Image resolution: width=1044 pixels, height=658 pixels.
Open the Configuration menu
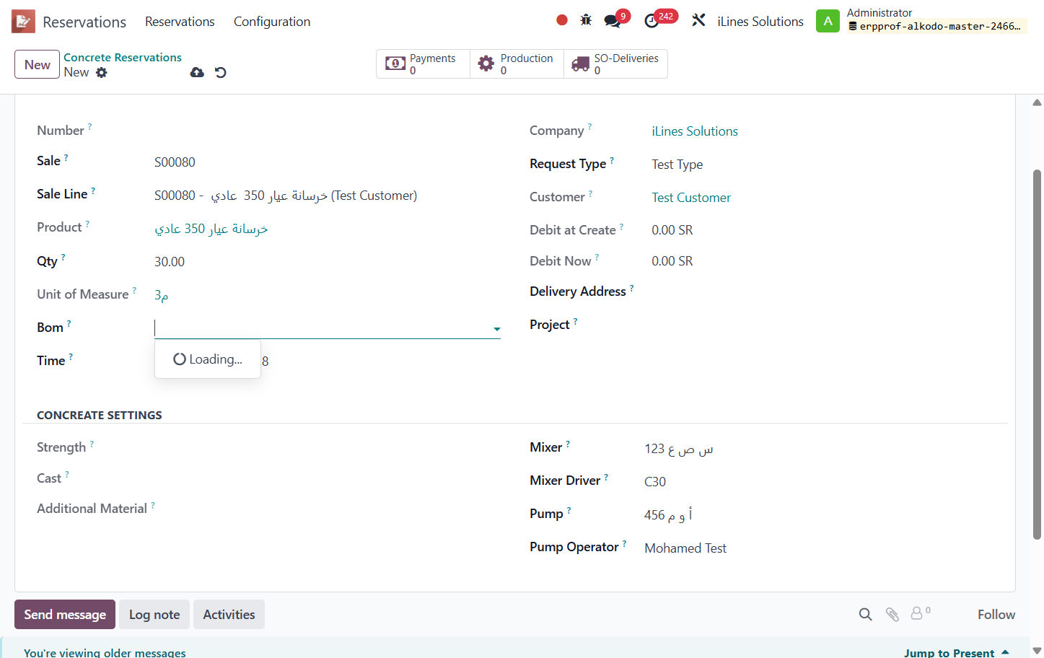pos(272,22)
